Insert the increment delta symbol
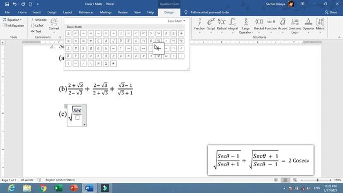Viewport: 343px width, 193px height. coord(68,48)
